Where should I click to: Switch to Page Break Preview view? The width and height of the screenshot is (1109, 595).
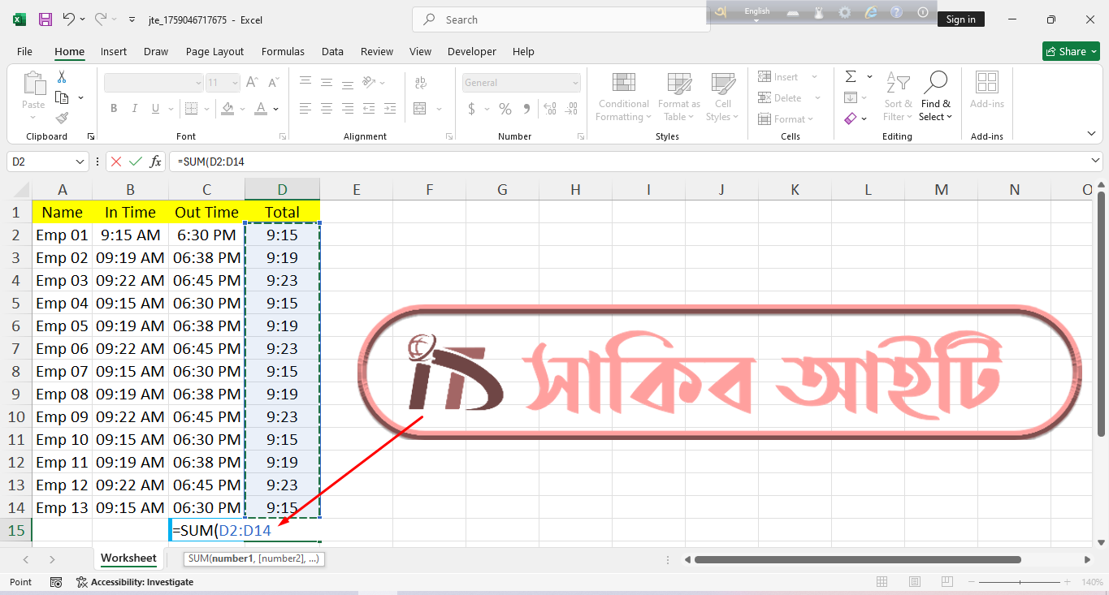click(x=947, y=582)
